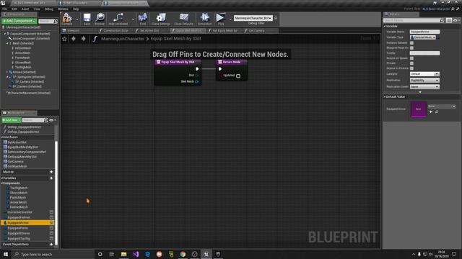This screenshot has height=259, width=462.
Task: Open Find in Blueprint toolbar icon
Action: click(x=143, y=19)
